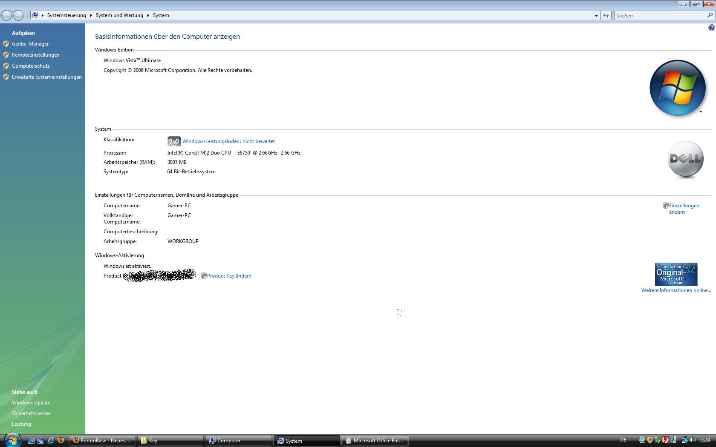Open Leistung under Siehe auch

click(x=21, y=424)
